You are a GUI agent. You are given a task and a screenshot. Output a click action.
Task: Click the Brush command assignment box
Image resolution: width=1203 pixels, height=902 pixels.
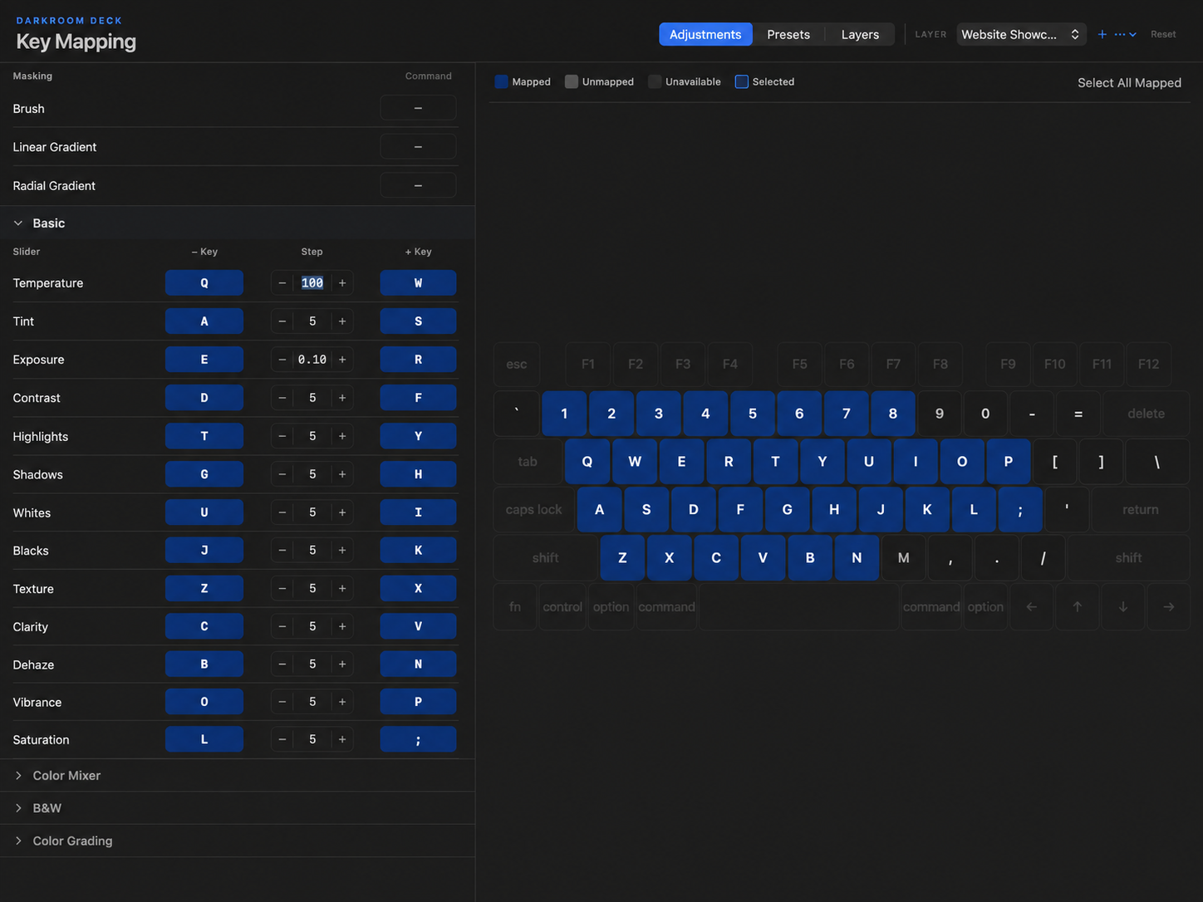pyautogui.click(x=418, y=108)
